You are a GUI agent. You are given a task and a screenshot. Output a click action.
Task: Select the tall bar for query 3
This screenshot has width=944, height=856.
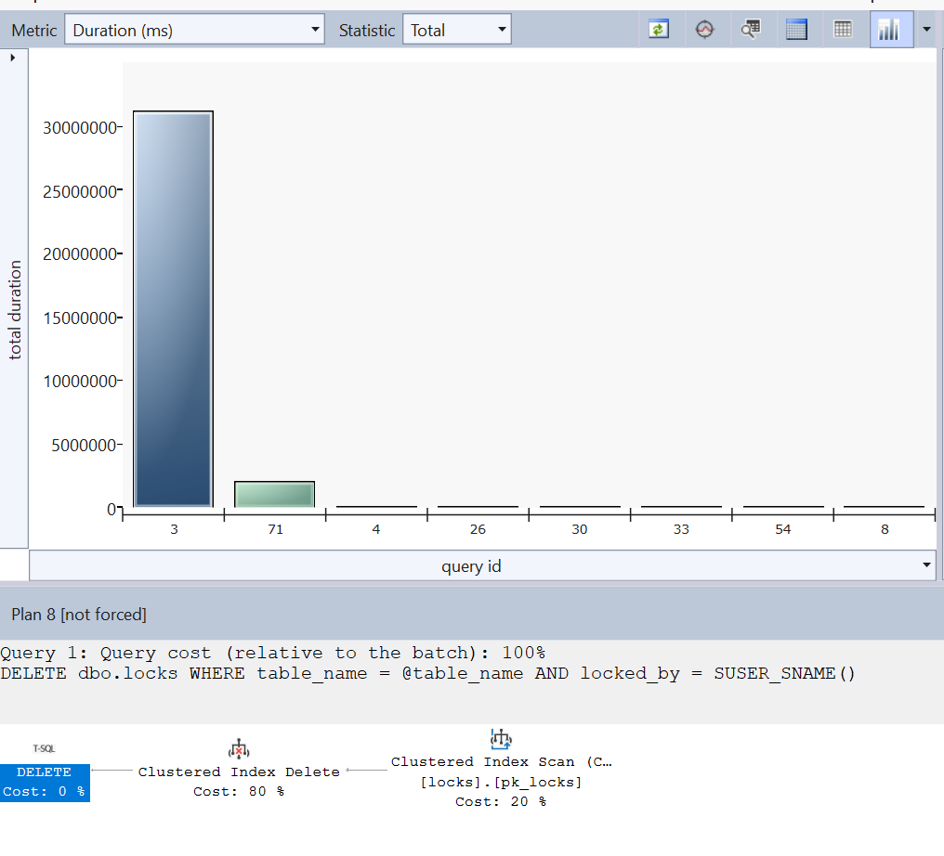click(173, 309)
